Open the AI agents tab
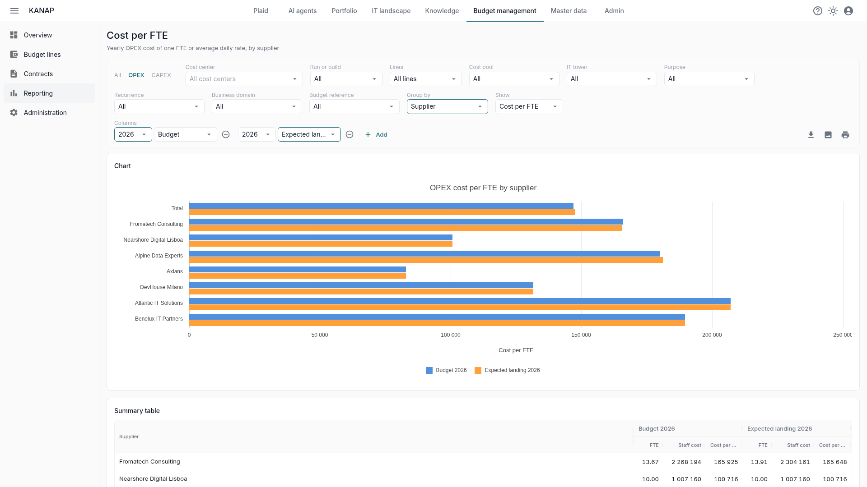 [303, 11]
